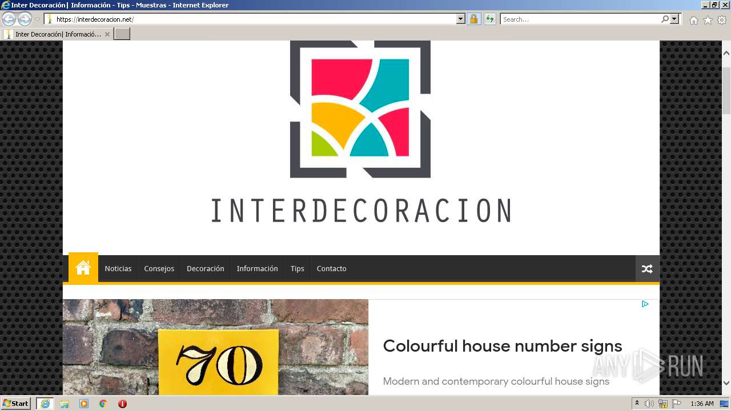Click the address bar URL field
731x411 pixels.
coord(250,19)
